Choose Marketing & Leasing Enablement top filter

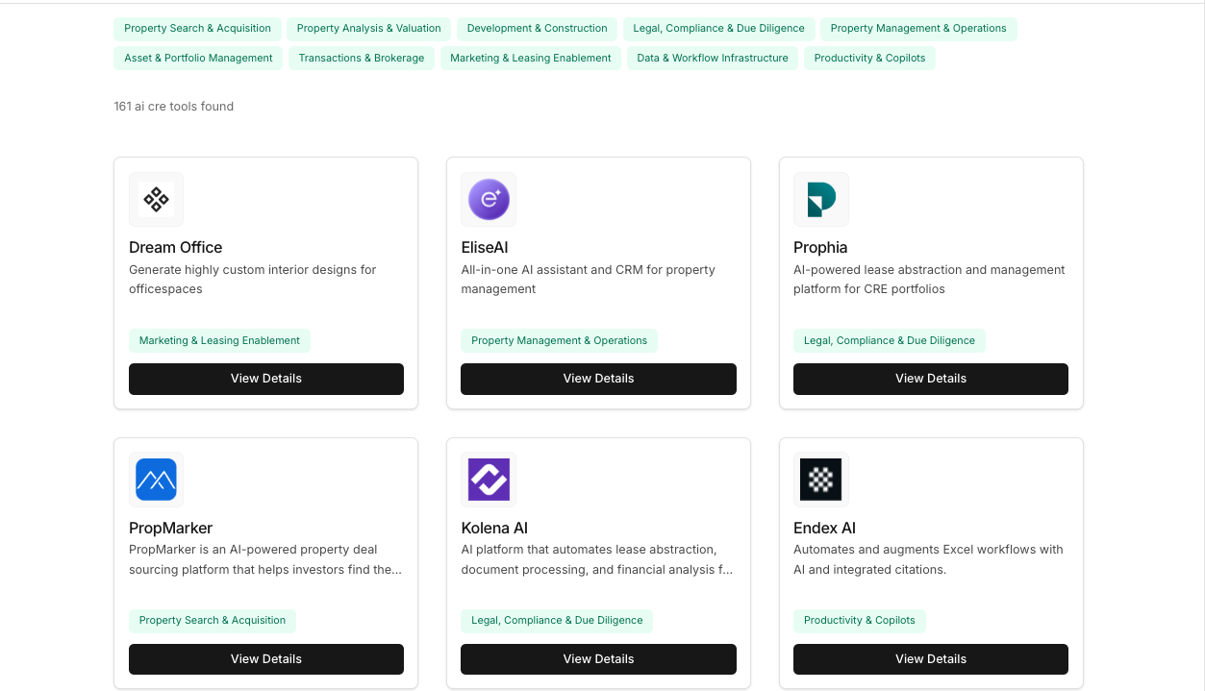pyautogui.click(x=531, y=59)
